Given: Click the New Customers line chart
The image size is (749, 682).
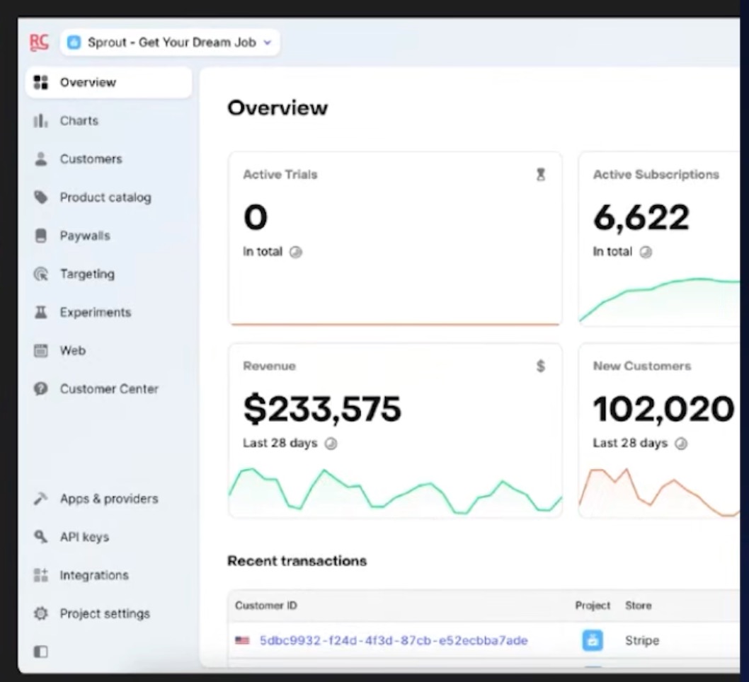Looking at the screenshot, I should 659,492.
